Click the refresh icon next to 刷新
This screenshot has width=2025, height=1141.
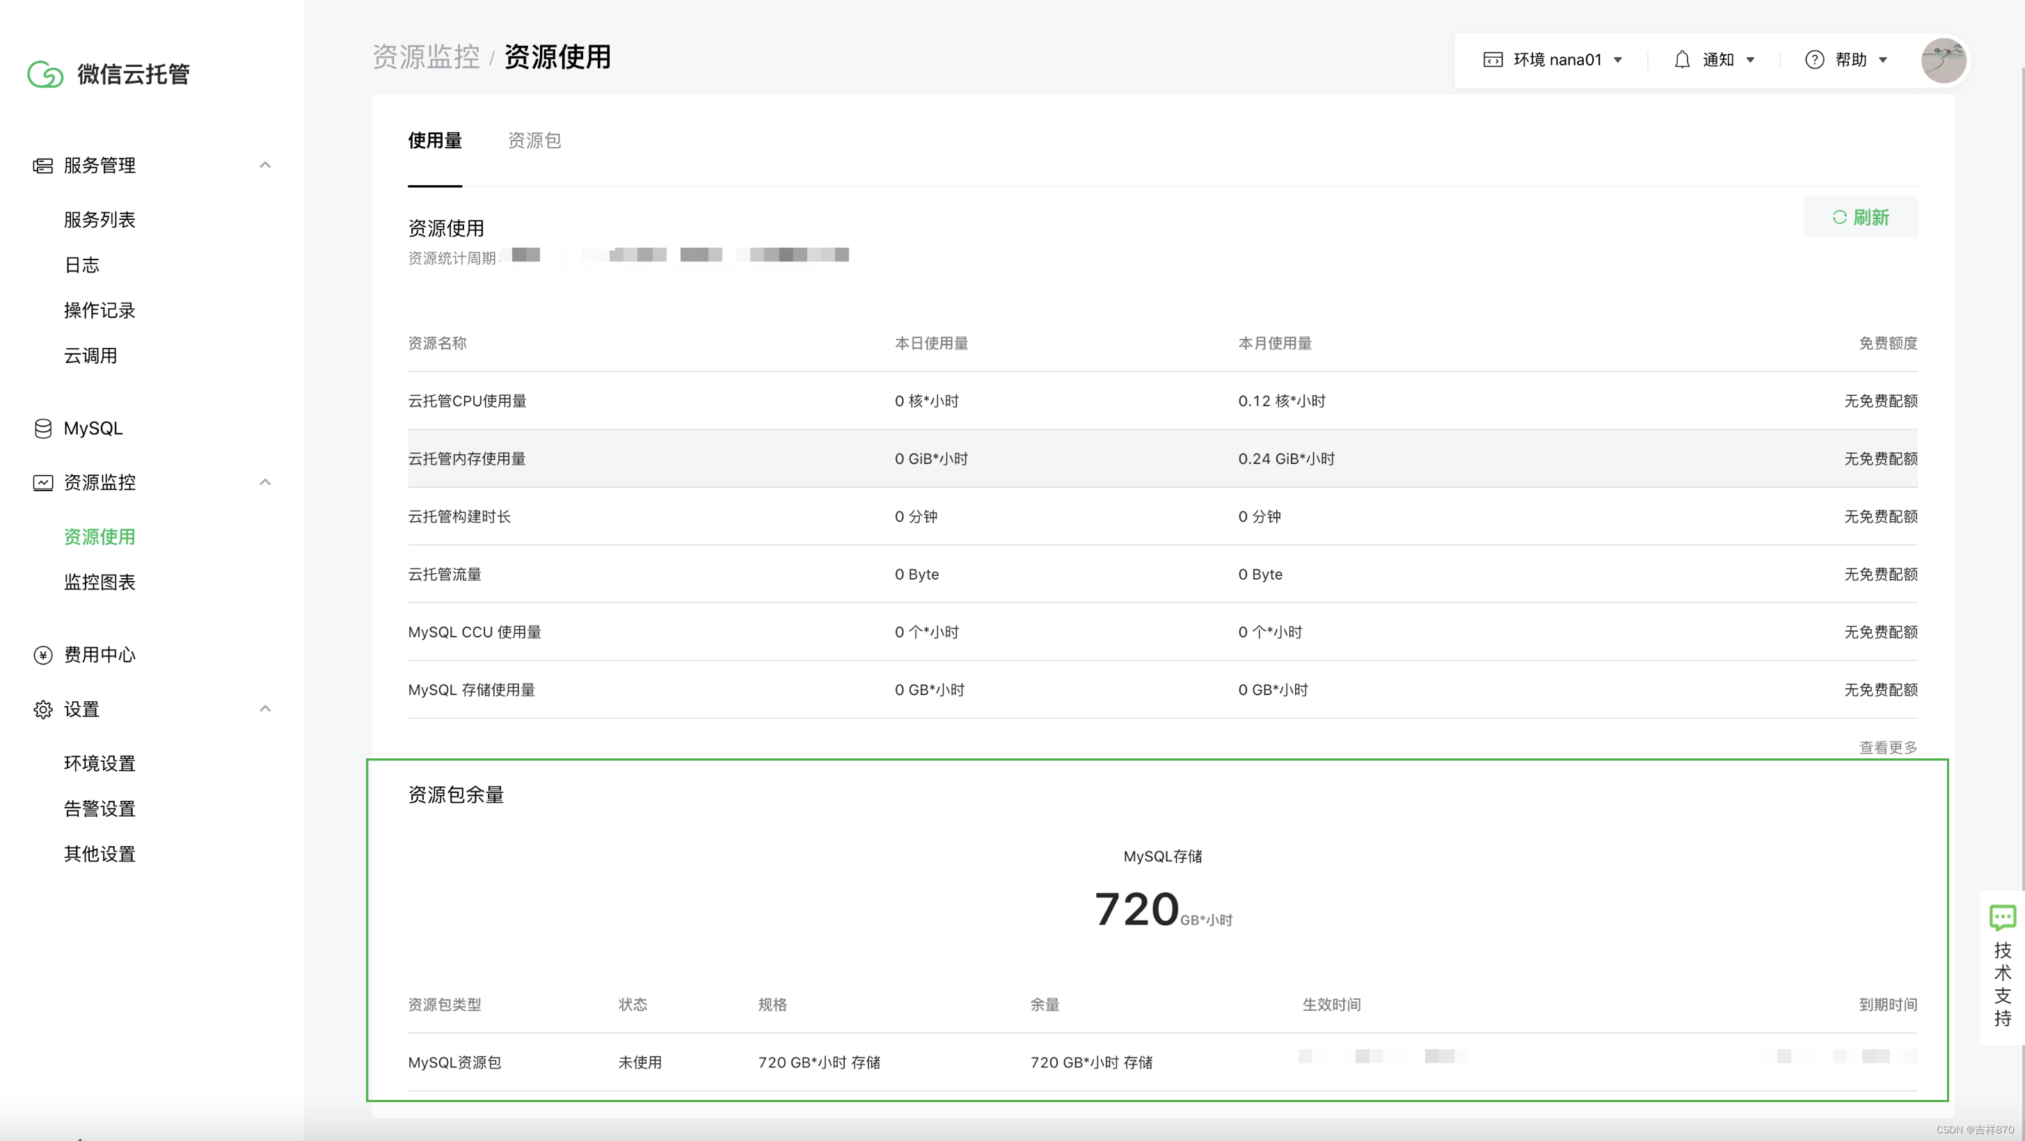[1839, 217]
